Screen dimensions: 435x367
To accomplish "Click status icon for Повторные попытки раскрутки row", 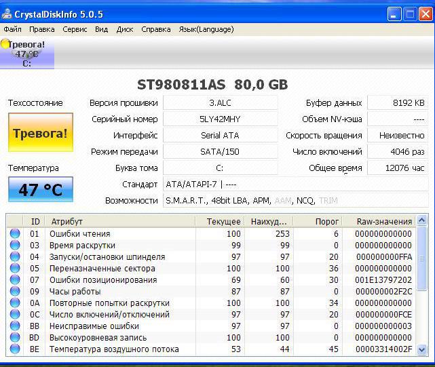I will coord(15,303).
